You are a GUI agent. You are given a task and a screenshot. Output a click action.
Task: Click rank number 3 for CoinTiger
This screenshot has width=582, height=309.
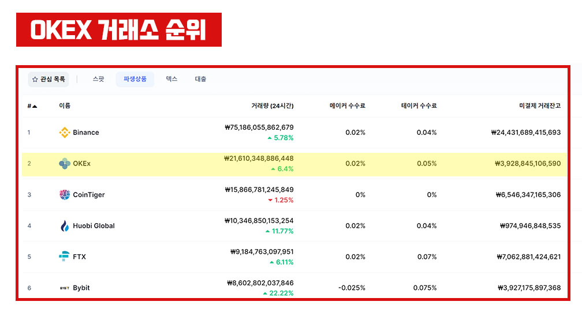pyautogui.click(x=29, y=194)
